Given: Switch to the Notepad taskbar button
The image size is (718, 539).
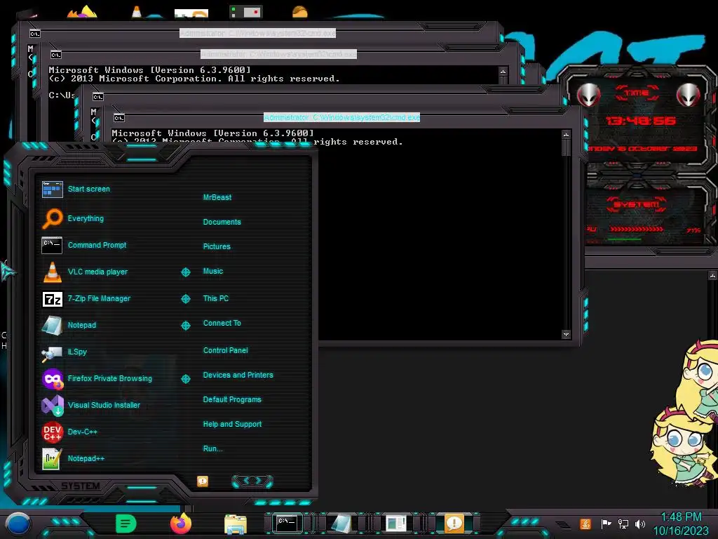Looking at the screenshot, I should click(x=341, y=524).
